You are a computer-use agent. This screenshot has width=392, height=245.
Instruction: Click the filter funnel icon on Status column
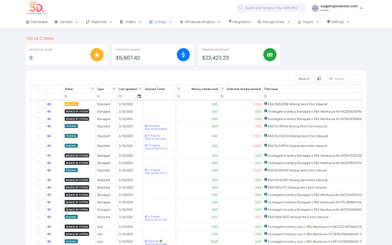(92, 89)
